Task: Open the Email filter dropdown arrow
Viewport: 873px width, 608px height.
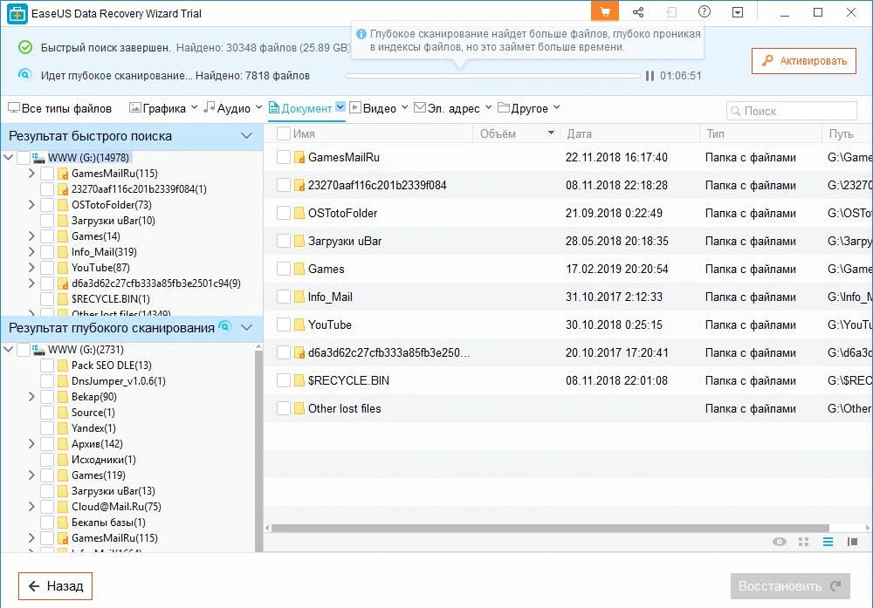Action: point(488,107)
